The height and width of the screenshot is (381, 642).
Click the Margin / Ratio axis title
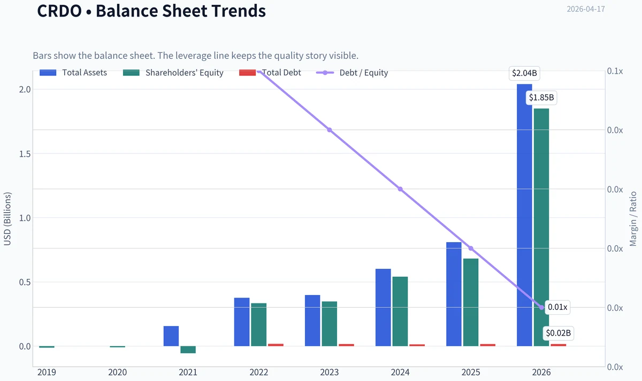click(633, 218)
